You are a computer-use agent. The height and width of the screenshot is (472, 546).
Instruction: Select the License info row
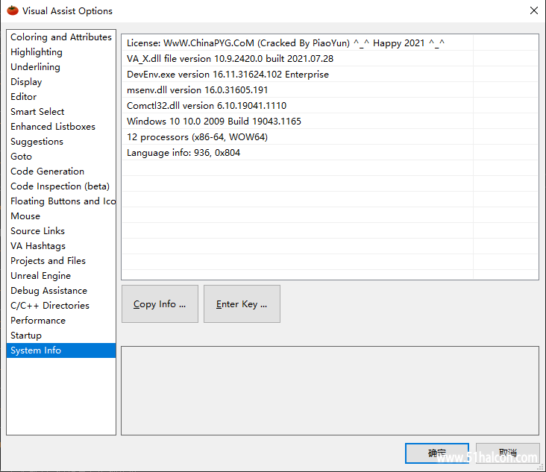tap(330, 43)
